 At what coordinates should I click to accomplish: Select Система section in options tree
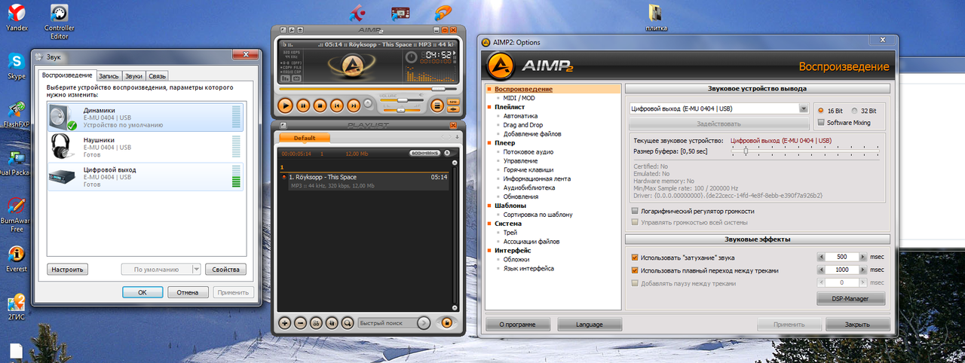508,224
